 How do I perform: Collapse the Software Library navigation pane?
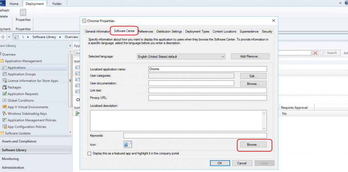click(x=70, y=46)
